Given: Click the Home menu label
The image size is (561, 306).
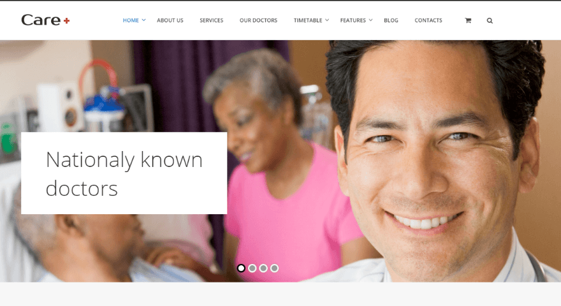Looking at the screenshot, I should (131, 20).
